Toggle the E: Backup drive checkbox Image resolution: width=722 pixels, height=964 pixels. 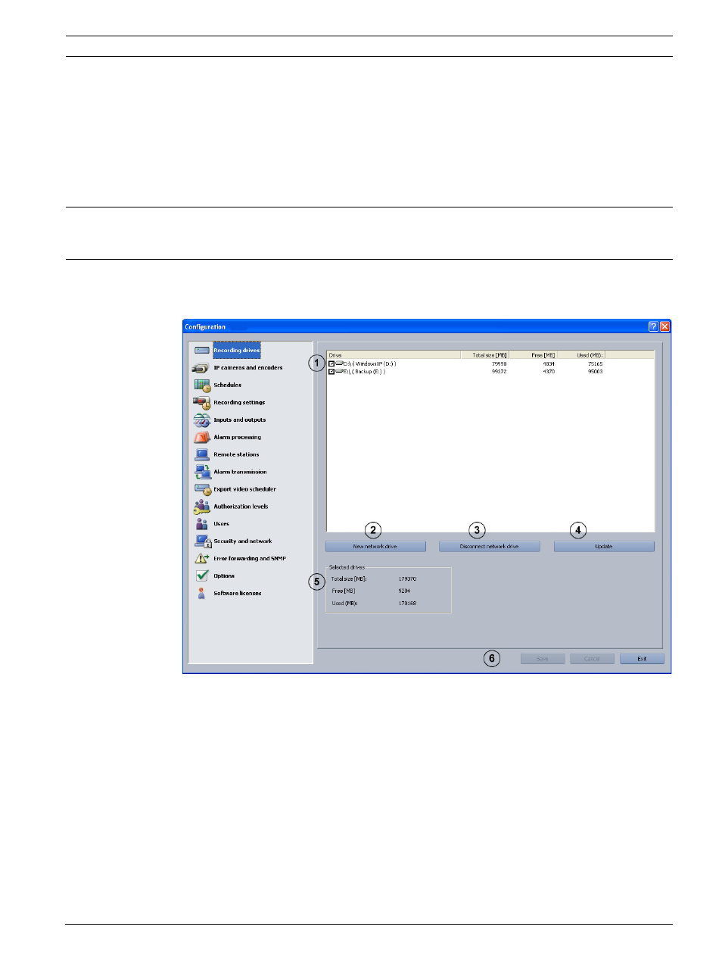(331, 372)
